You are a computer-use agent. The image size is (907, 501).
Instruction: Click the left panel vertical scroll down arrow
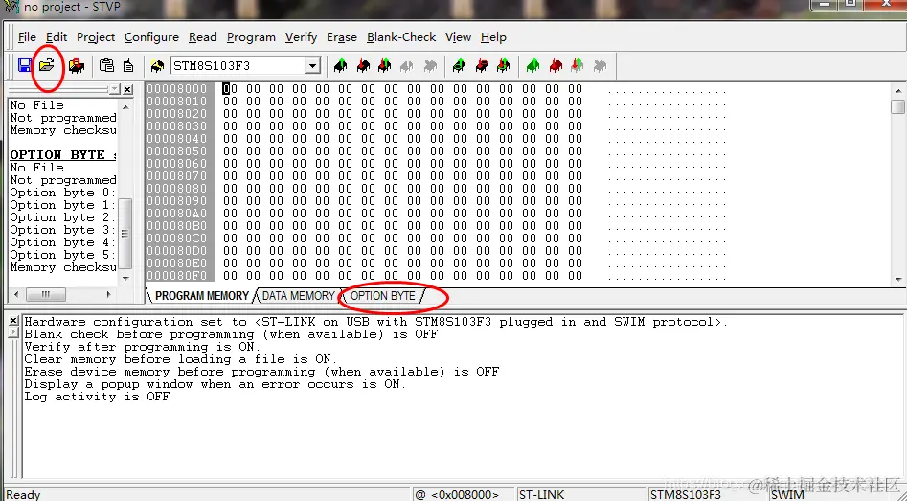pos(125,278)
